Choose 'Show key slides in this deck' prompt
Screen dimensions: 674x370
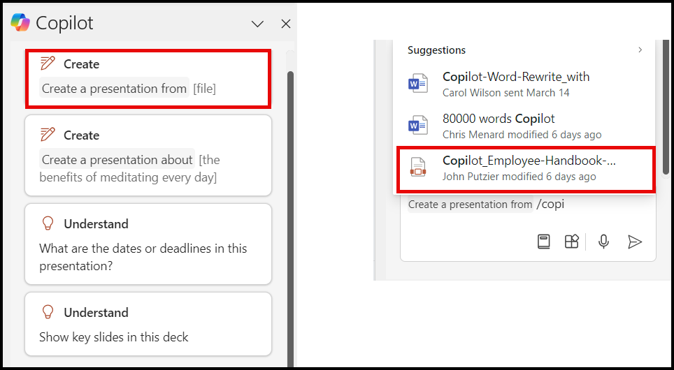[x=148, y=324]
